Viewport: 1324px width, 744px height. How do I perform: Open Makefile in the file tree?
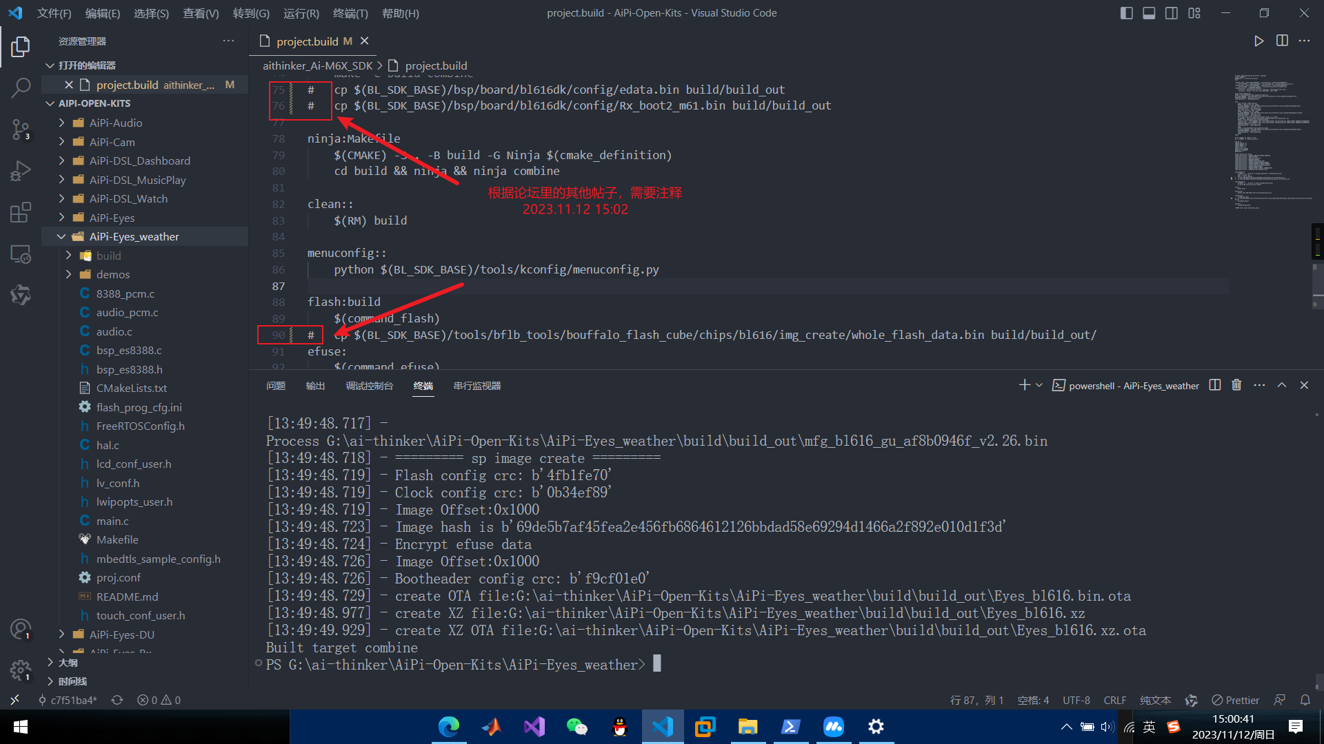pos(117,539)
